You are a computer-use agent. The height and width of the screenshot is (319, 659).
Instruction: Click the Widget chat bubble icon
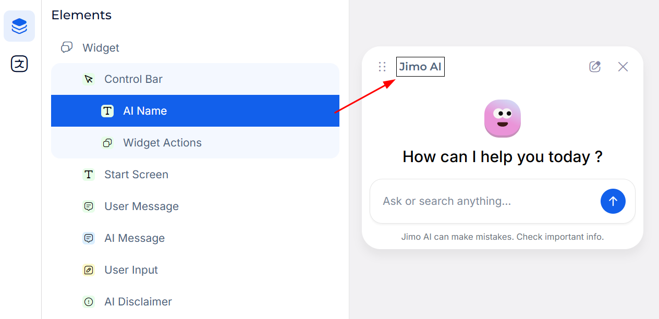pyautogui.click(x=67, y=48)
